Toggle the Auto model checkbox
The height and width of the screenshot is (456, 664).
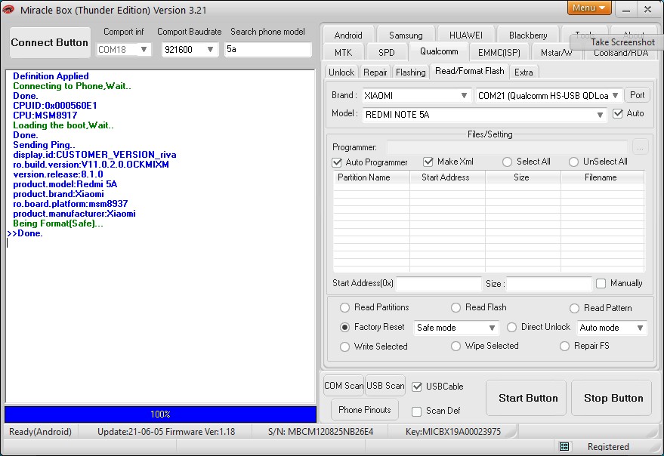pyautogui.click(x=618, y=113)
